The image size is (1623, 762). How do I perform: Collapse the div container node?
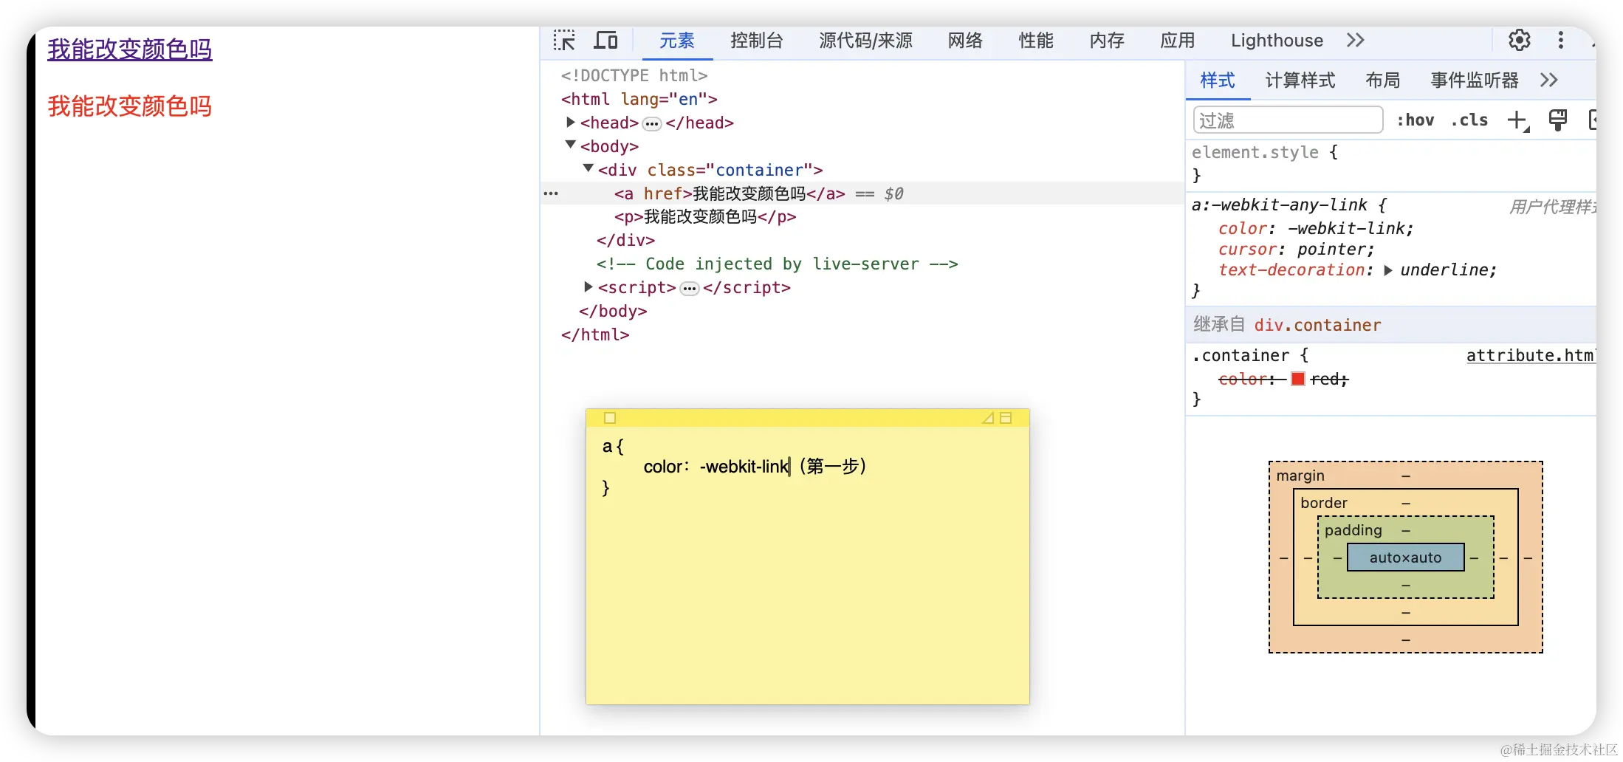click(589, 168)
